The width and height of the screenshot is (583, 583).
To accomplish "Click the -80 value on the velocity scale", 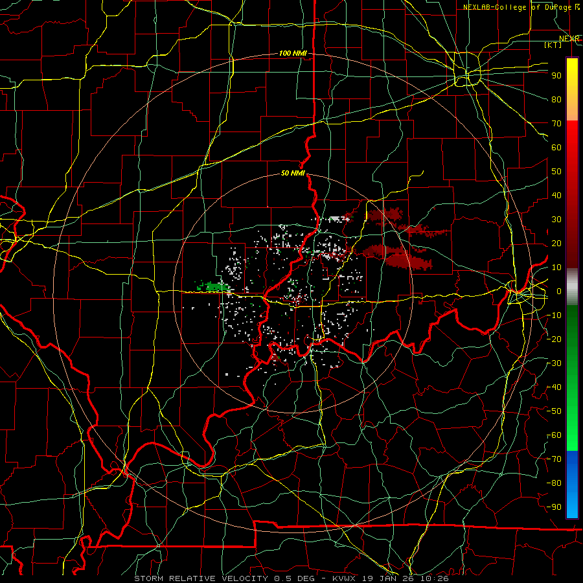I will coord(554,483).
